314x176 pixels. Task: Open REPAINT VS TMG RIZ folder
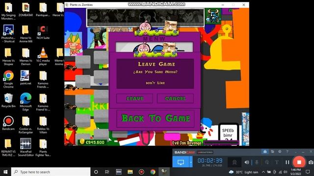(8, 148)
